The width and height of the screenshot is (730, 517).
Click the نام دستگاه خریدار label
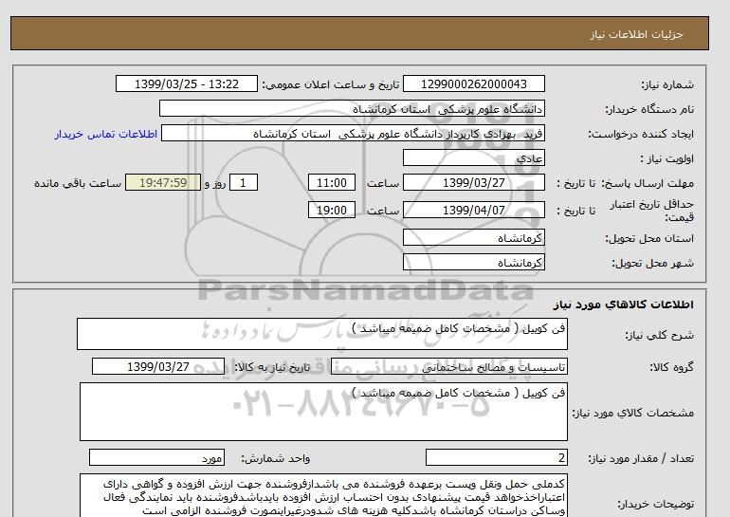pyautogui.click(x=649, y=109)
